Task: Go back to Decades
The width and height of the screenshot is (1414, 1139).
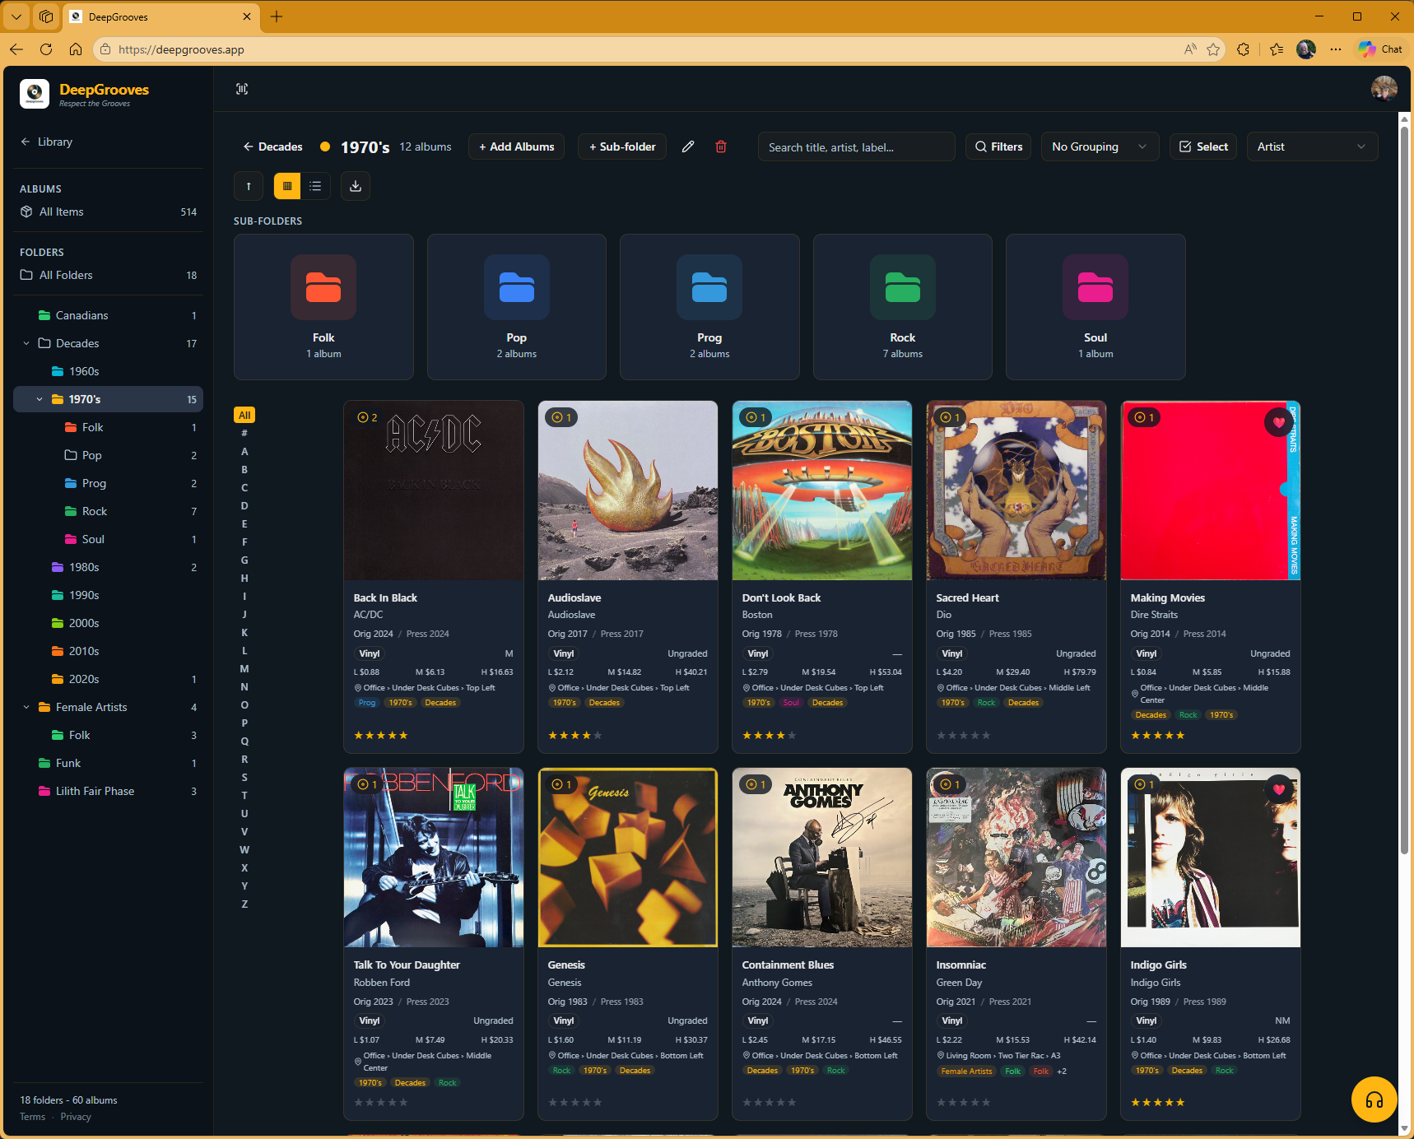Action: point(273,146)
